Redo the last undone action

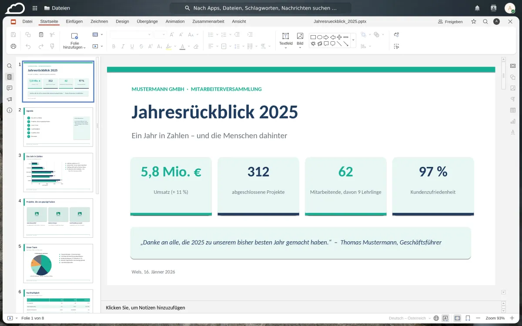pos(41,46)
